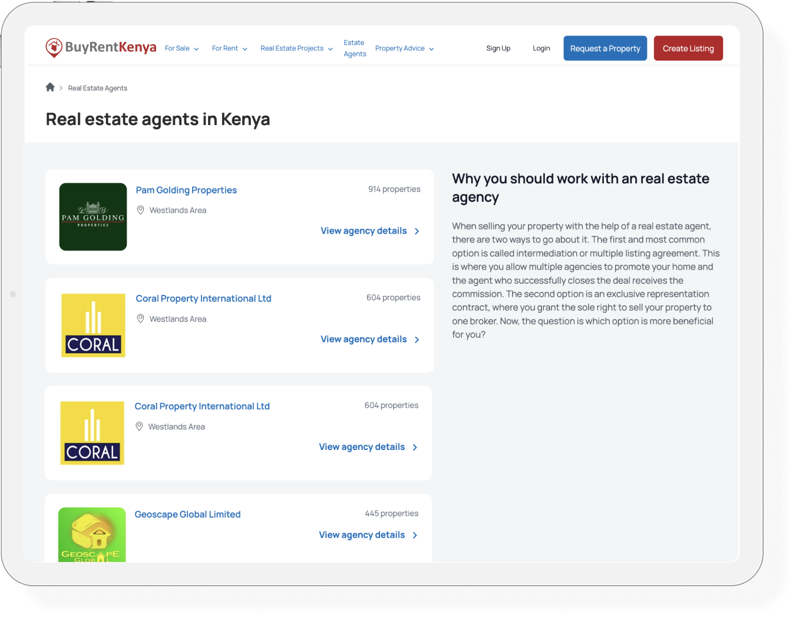
Task: Click the 'Why you should work' heading
Action: coord(580,188)
